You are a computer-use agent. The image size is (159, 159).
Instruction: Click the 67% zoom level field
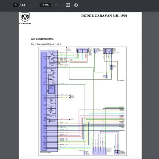coord(45,5)
